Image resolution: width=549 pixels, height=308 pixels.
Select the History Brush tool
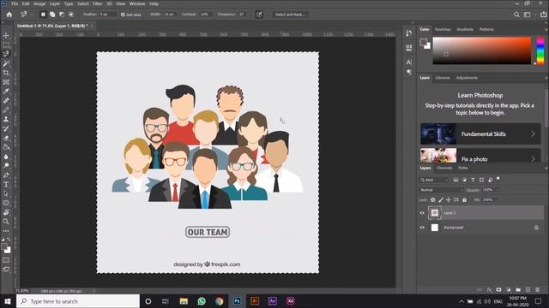[6, 128]
